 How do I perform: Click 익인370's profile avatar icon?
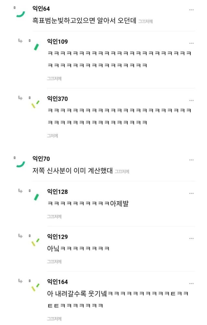[35, 104]
